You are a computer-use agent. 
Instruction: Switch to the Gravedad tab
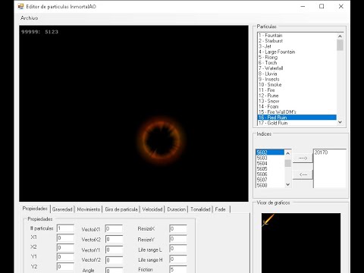62,209
